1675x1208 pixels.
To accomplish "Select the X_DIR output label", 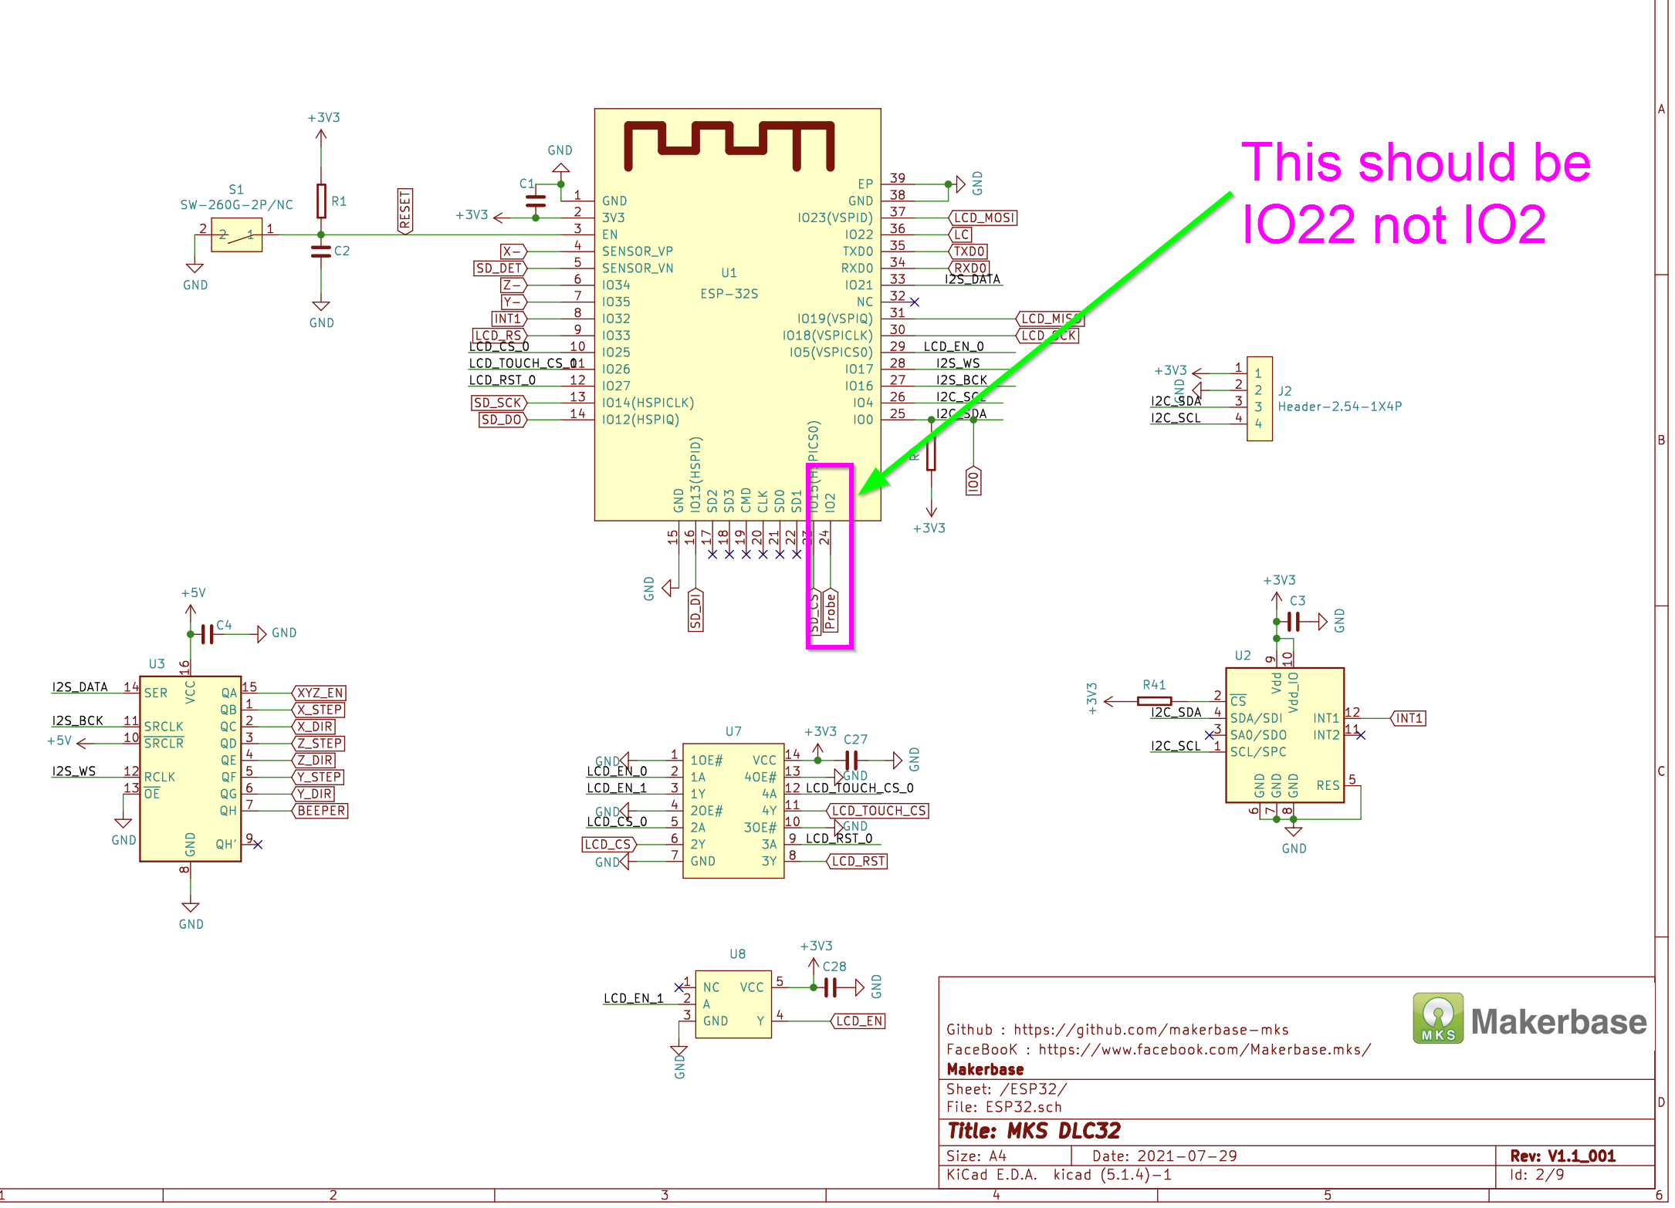I will point(313,727).
